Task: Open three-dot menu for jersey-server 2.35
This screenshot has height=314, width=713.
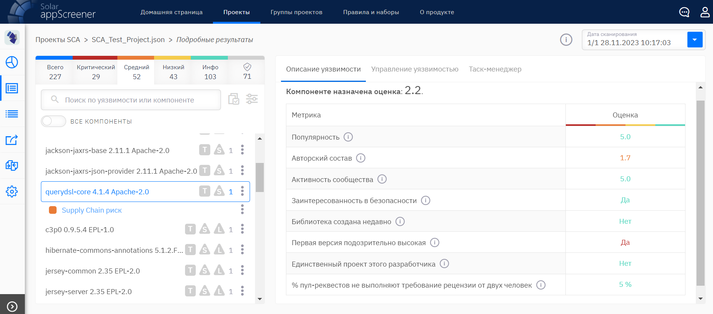Action: click(242, 291)
